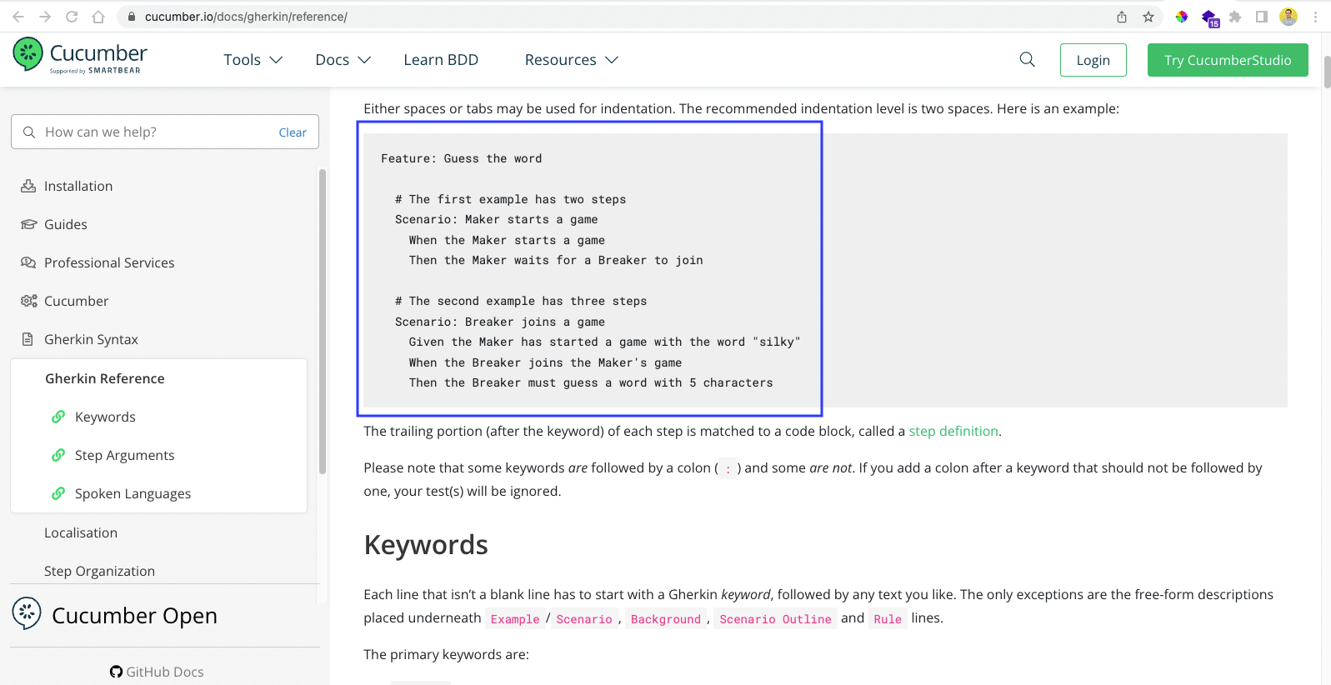Expand the Tools dropdown menu
This screenshot has width=1331, height=685.
[253, 60]
